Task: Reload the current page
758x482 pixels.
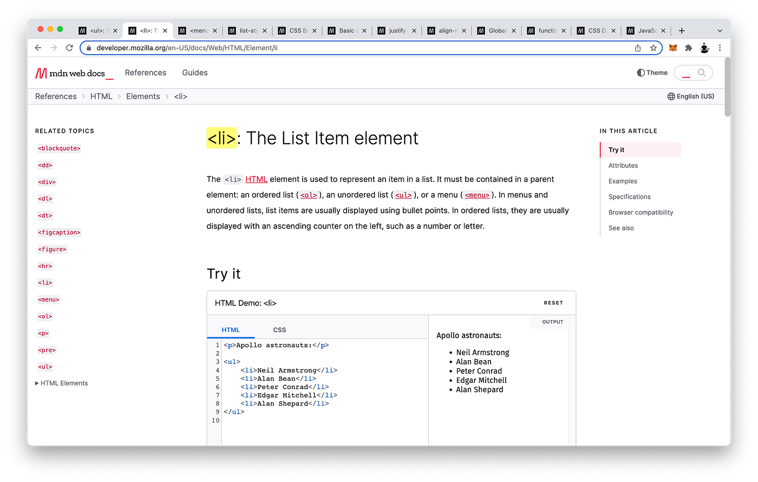Action: coord(69,48)
